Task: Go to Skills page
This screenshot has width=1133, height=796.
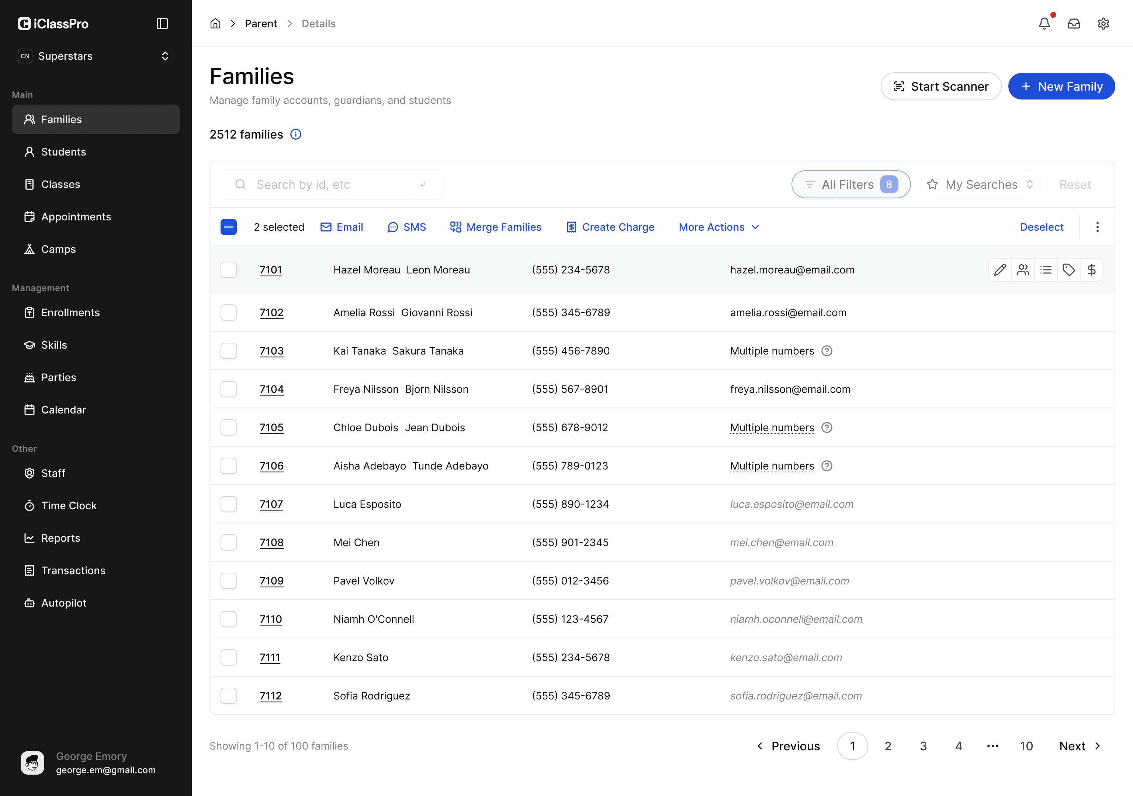Action: (x=96, y=345)
